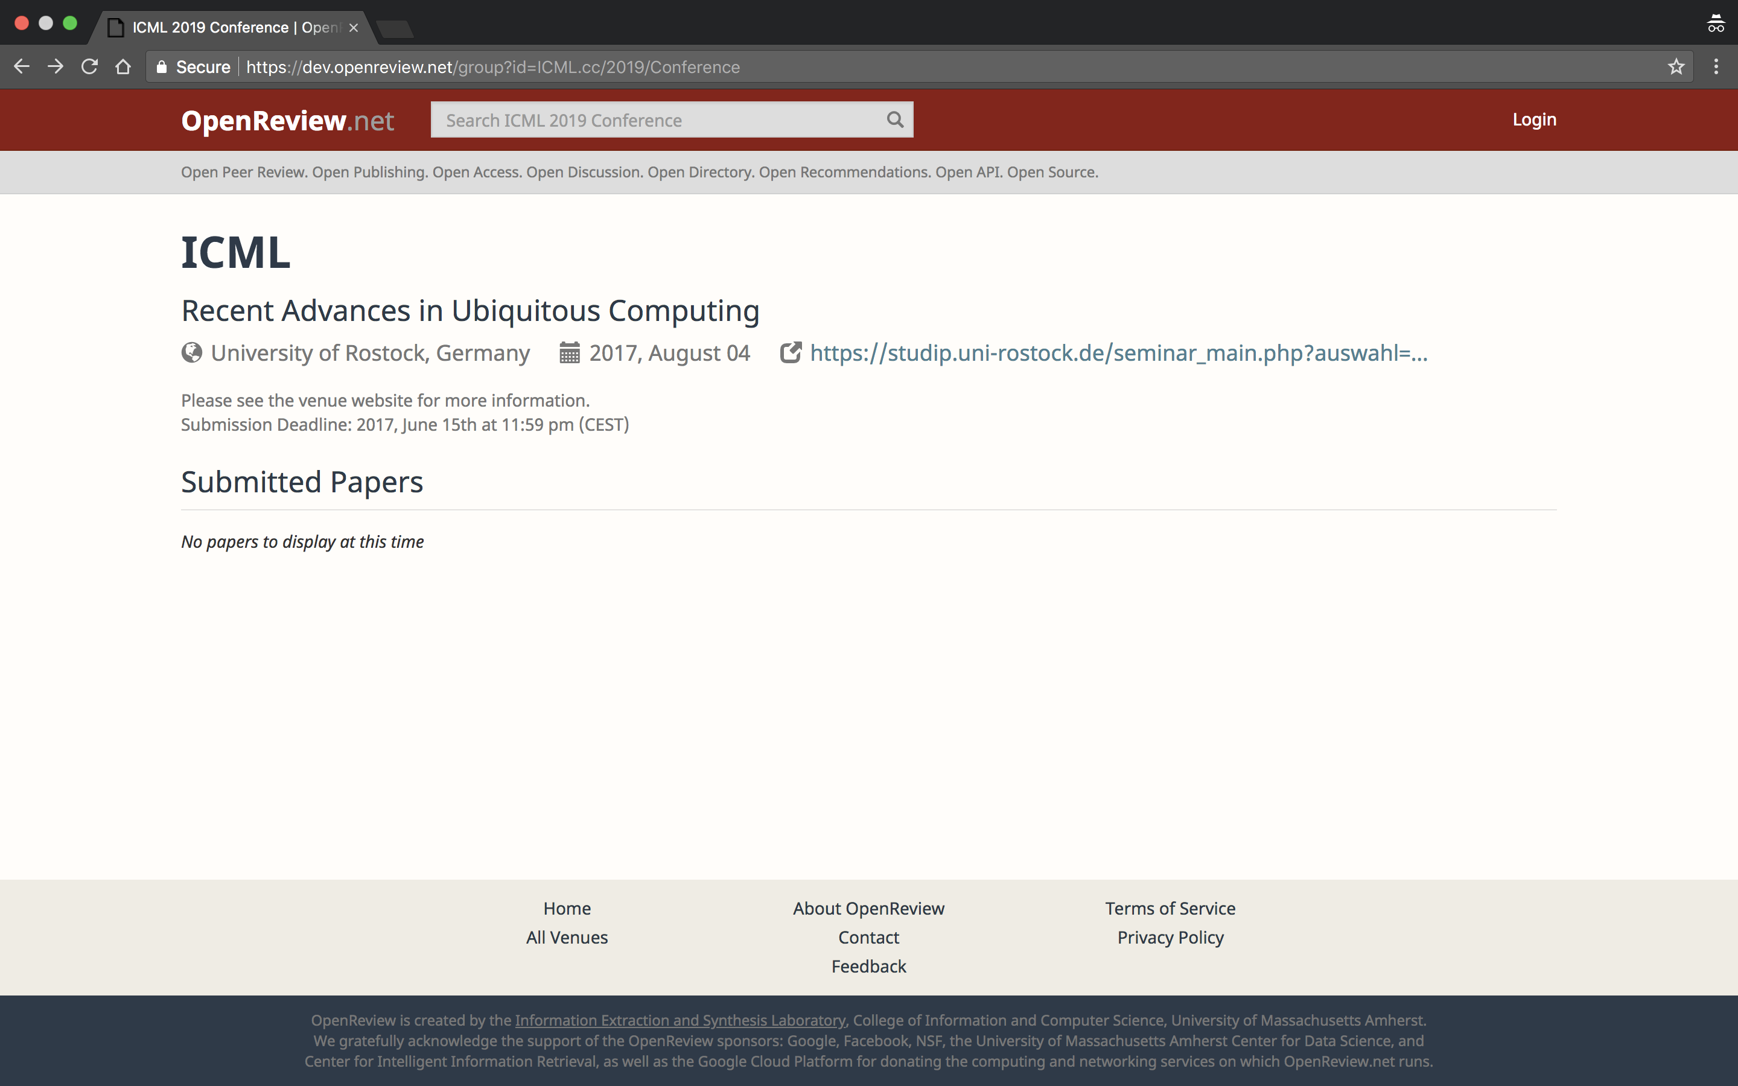The width and height of the screenshot is (1738, 1086).
Task: Click the OpenReview.net logo
Action: [287, 120]
